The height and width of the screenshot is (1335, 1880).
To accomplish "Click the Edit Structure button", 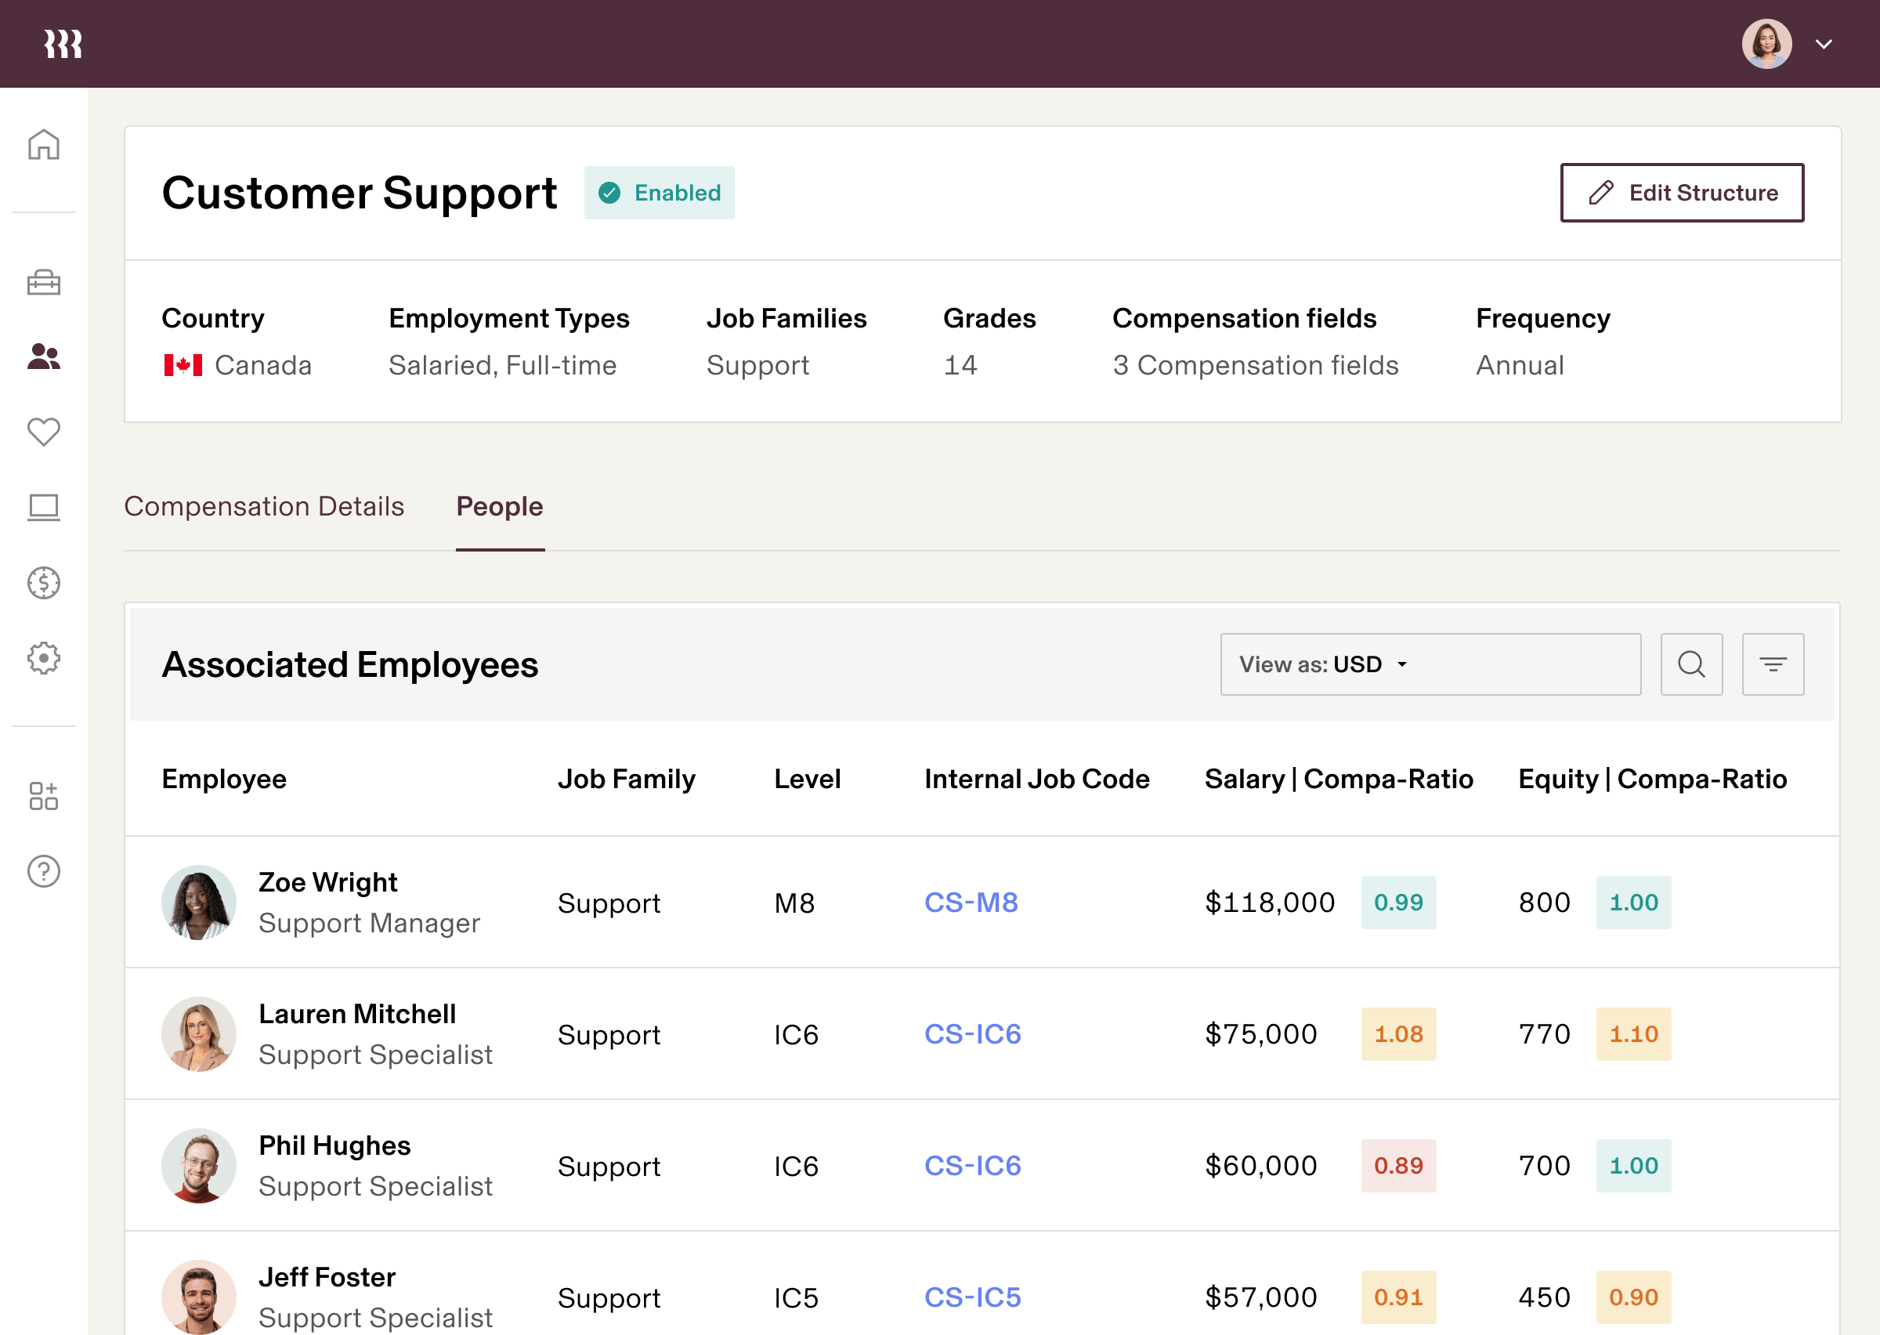I will point(1682,193).
